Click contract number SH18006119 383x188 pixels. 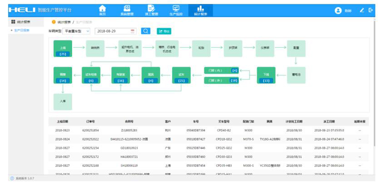pyautogui.click(x=129, y=166)
